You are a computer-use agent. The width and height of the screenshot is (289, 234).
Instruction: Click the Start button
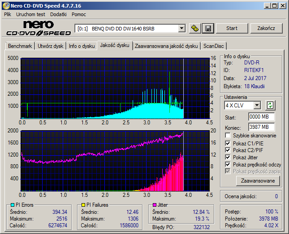232,28
